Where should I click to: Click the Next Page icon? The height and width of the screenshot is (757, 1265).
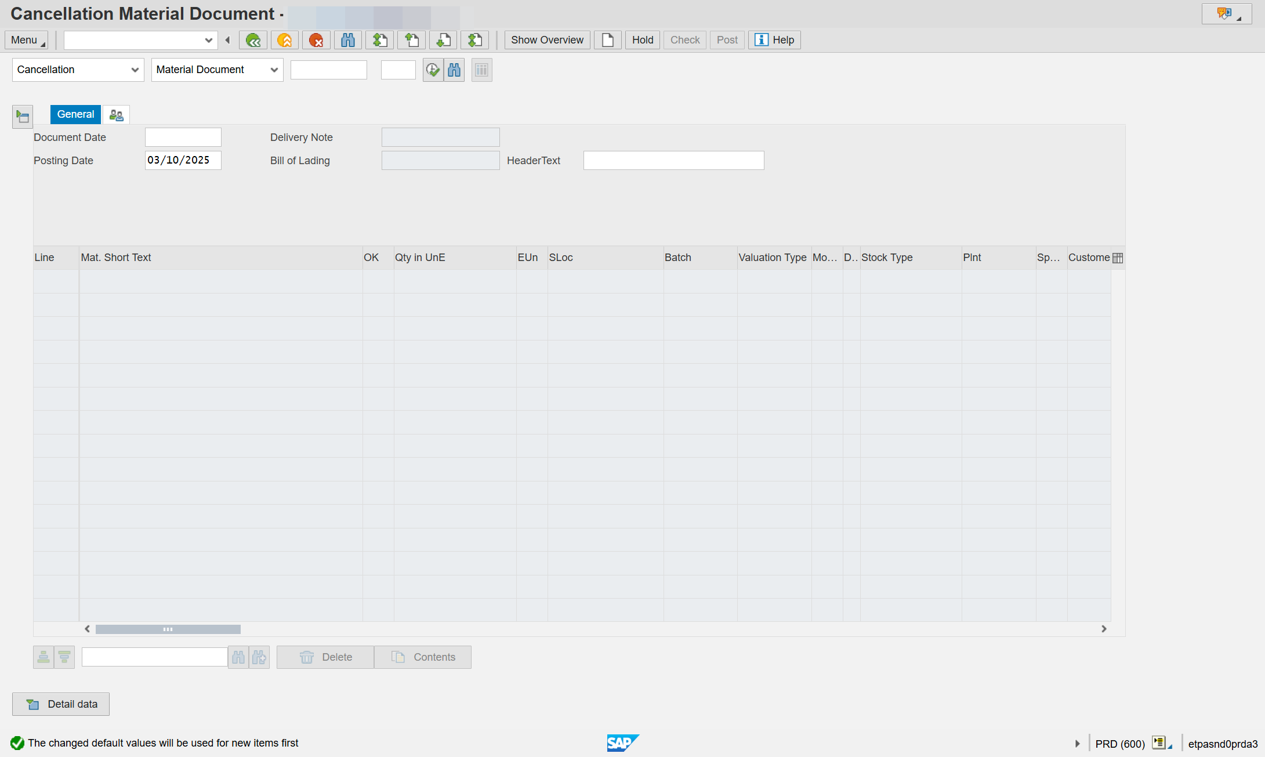[443, 40]
